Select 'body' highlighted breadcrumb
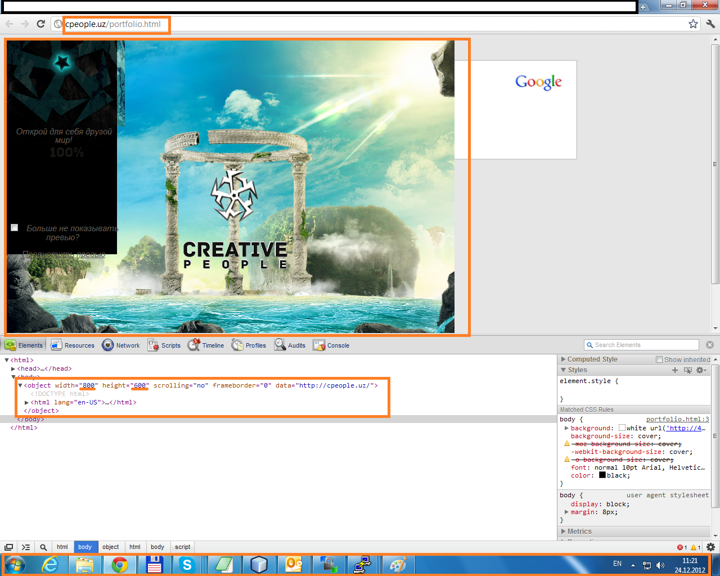This screenshot has width=720, height=576. click(85, 547)
